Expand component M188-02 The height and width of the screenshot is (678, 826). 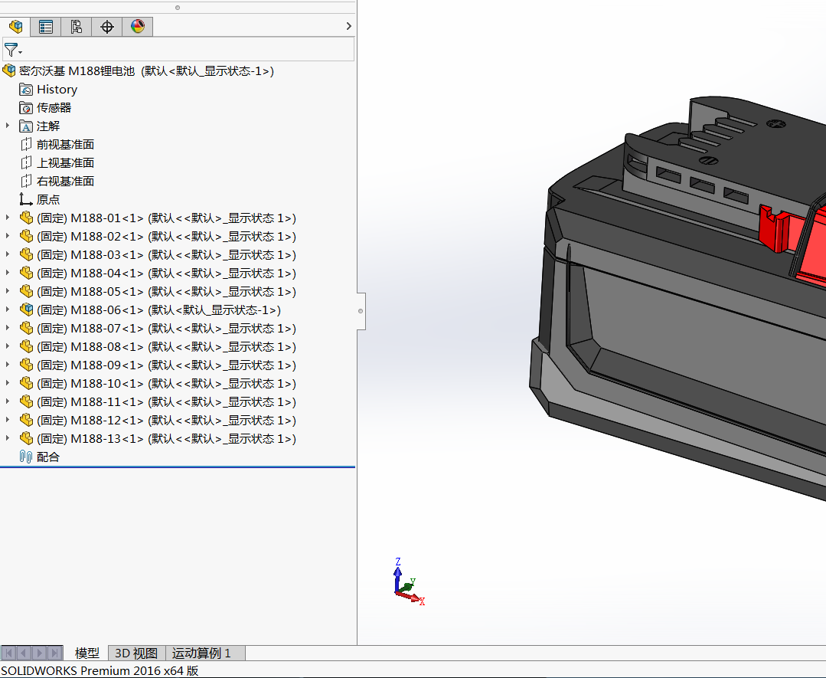tap(8, 236)
